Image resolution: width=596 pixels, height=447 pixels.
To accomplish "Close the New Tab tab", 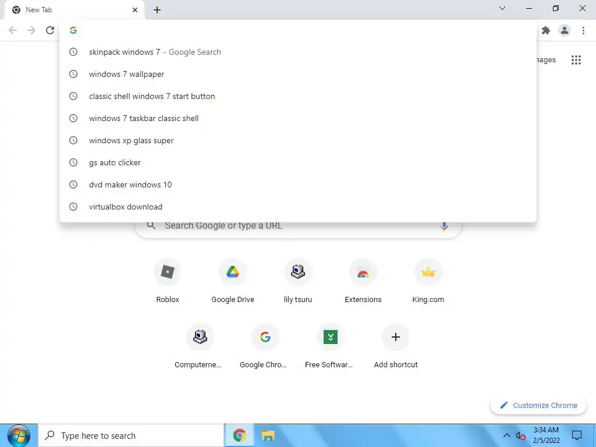I will pyautogui.click(x=135, y=10).
